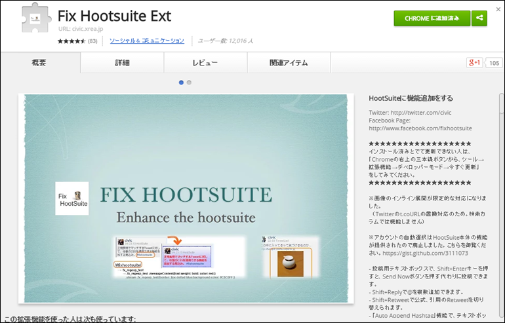
Task: Select the first blue slideshow dot
Action: pyautogui.click(x=181, y=83)
